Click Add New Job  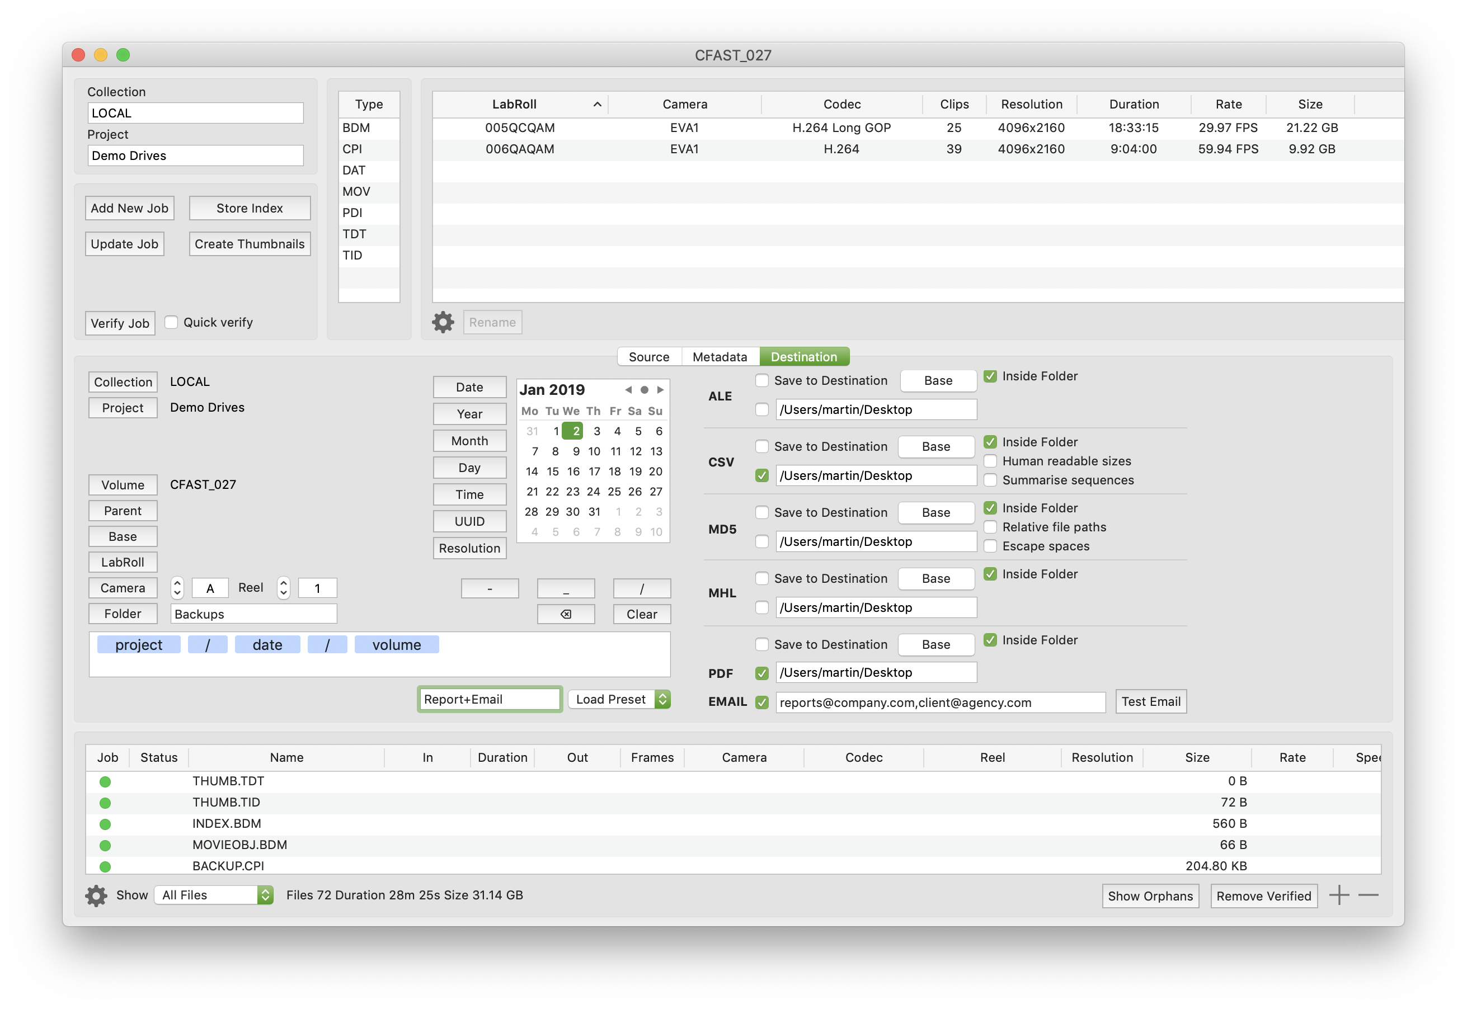tap(130, 209)
